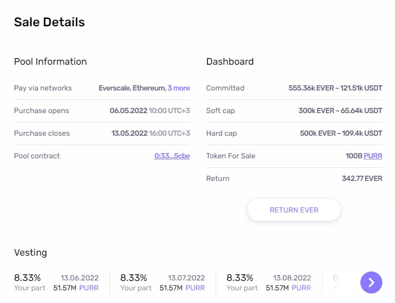The width and height of the screenshot is (395, 303).
Task: Open pool contract address 0:33...5cbe
Action: [x=172, y=156]
